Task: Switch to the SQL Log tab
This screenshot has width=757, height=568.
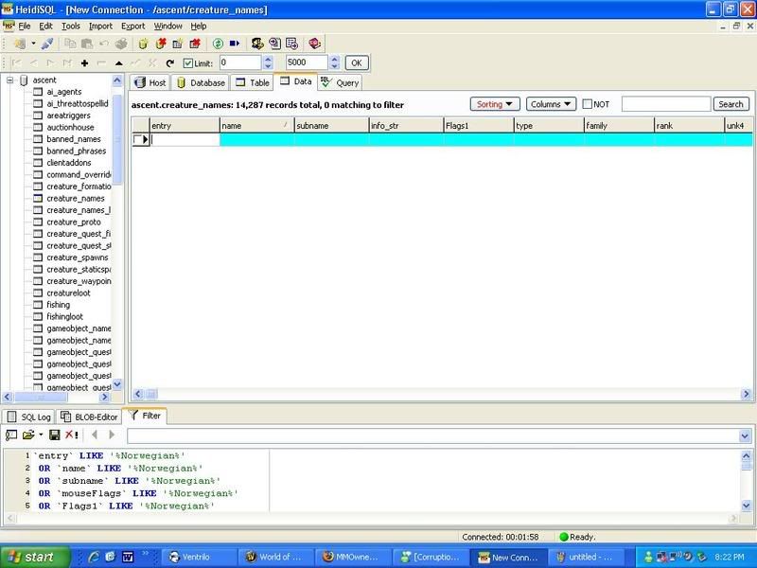Action: (x=29, y=417)
